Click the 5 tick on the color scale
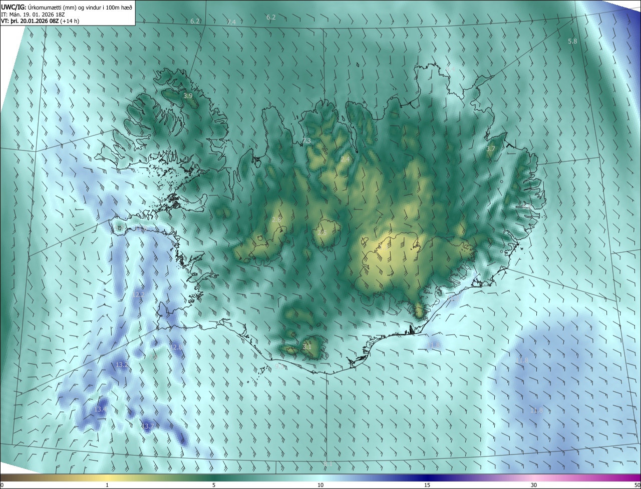The width and height of the screenshot is (641, 489). coord(214,485)
